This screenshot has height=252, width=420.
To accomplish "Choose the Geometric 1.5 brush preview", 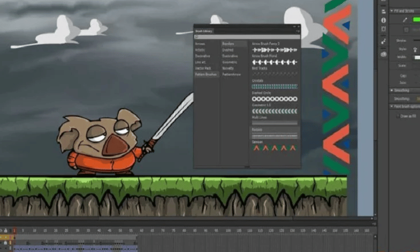I will (x=275, y=111).
